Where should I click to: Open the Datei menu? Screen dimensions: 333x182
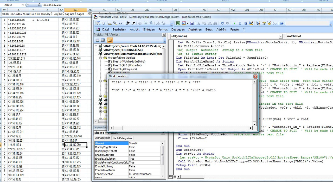point(106,30)
